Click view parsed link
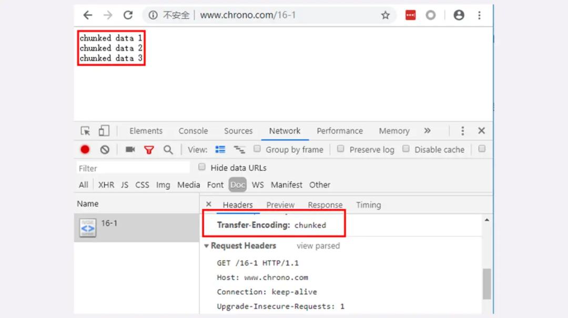The height and width of the screenshot is (318, 568). point(318,246)
